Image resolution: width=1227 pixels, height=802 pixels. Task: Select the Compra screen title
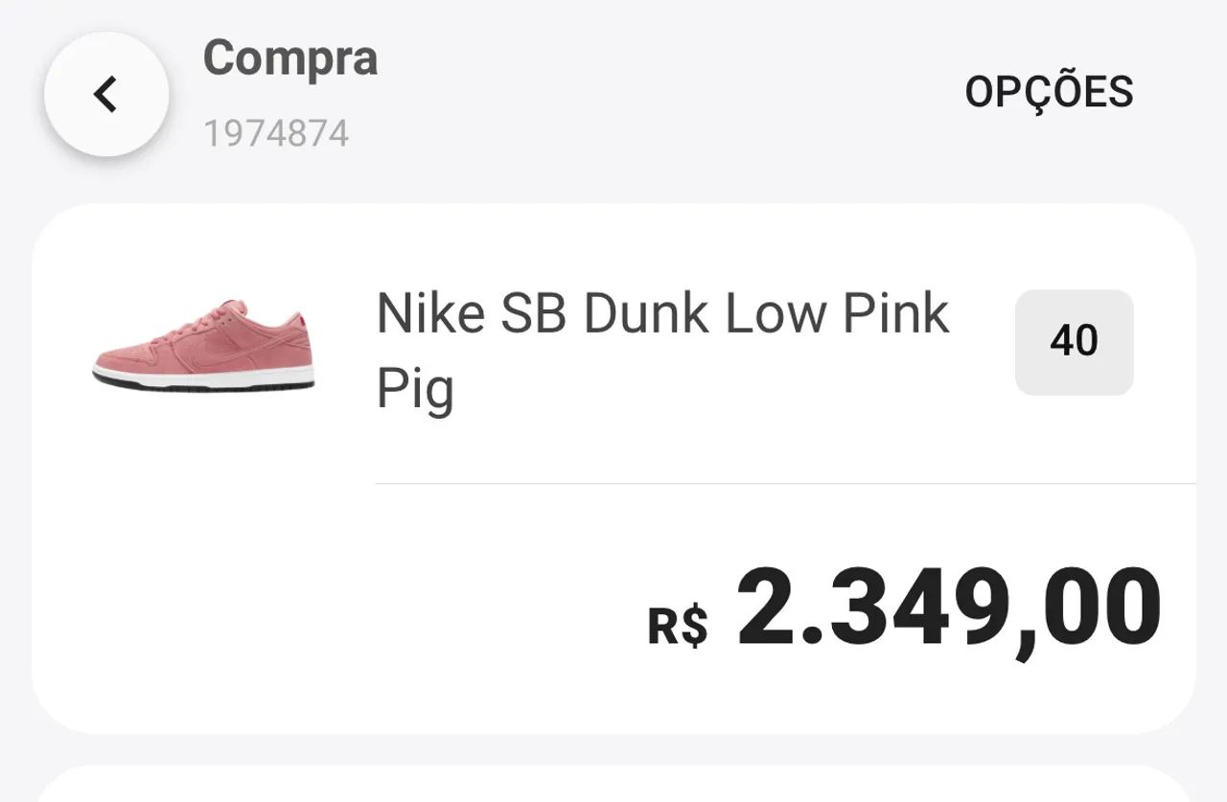[x=289, y=59]
